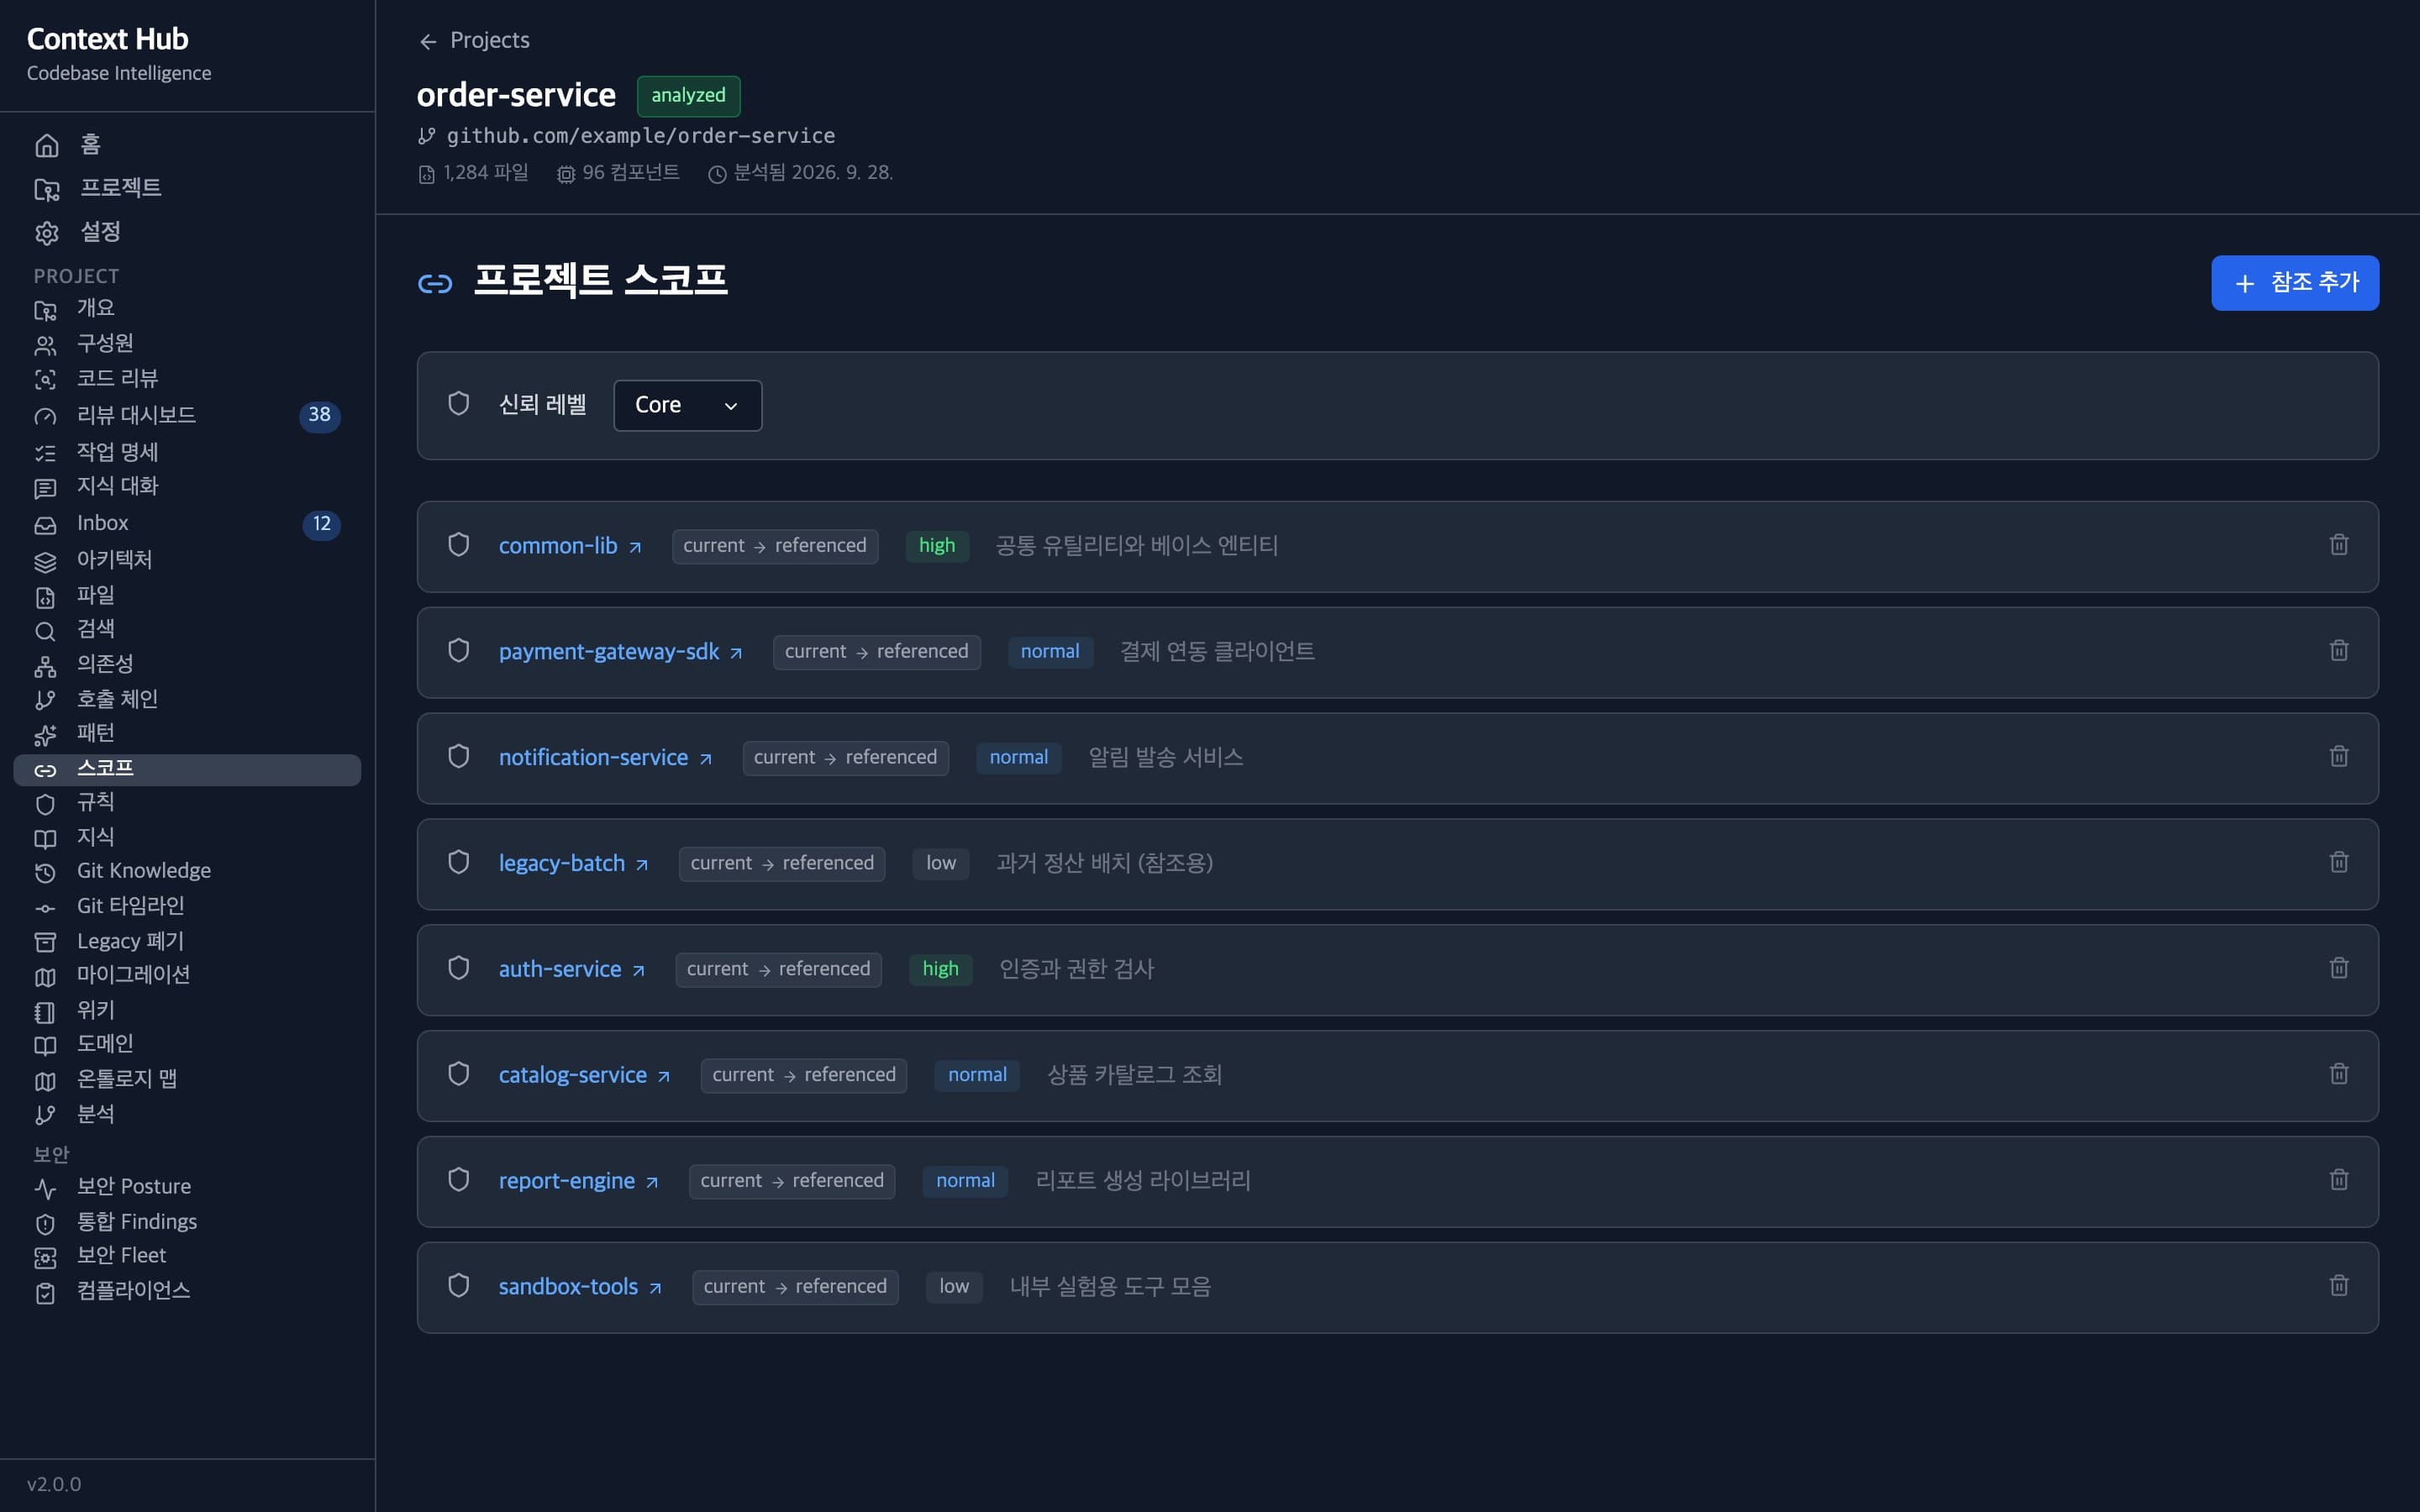Delete legacy-batch reference via trash icon
The height and width of the screenshot is (1512, 2420).
click(x=2338, y=863)
